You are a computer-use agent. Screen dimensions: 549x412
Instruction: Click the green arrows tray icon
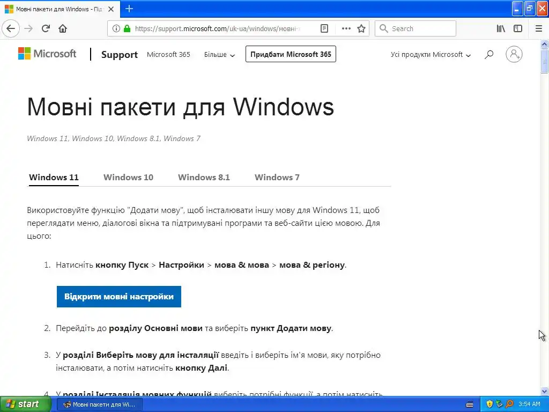[x=500, y=404]
